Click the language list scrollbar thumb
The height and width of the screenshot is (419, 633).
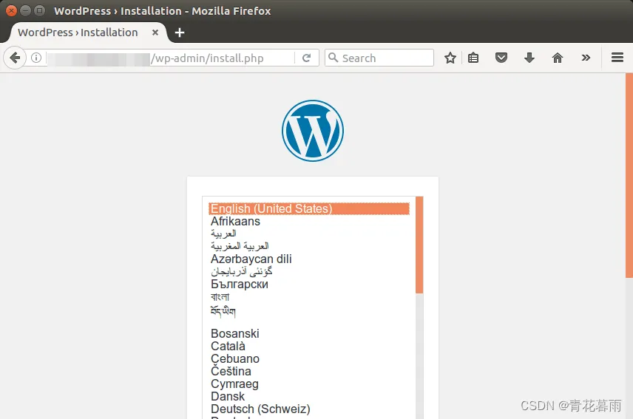pos(419,245)
